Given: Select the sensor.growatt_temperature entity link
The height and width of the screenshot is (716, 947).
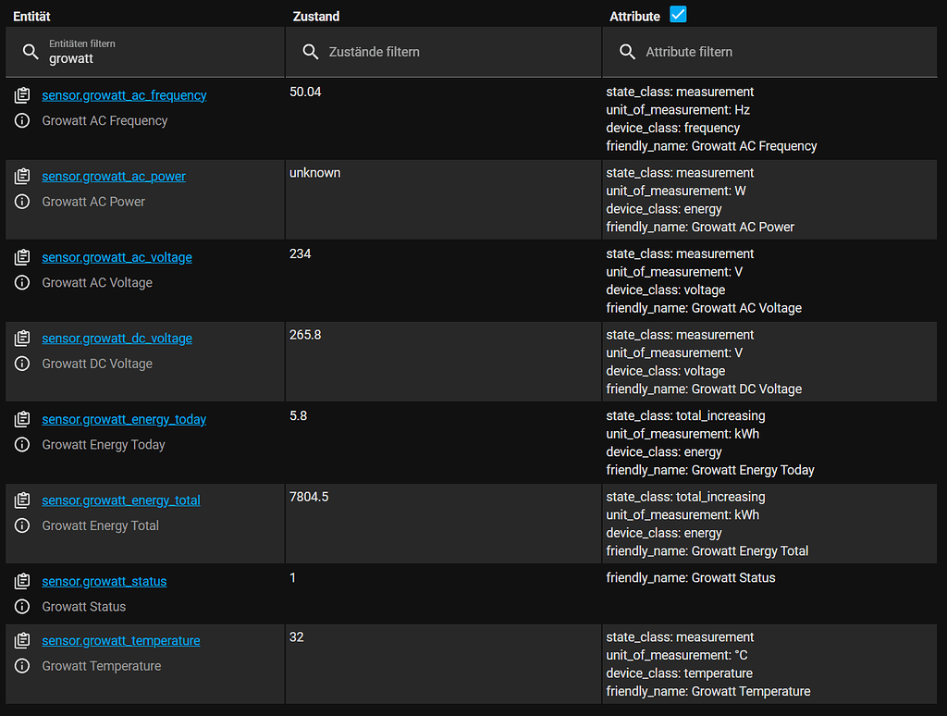Looking at the screenshot, I should pos(120,640).
